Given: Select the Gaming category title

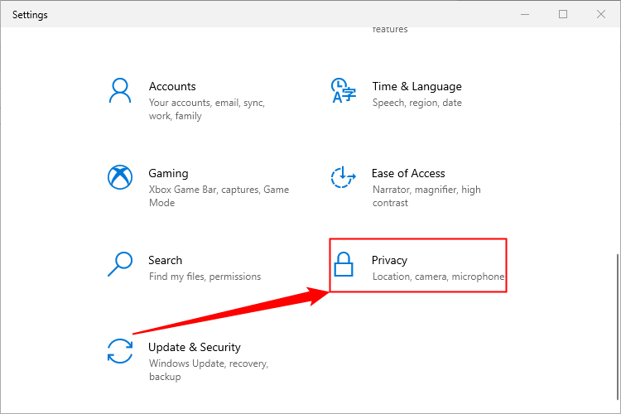Looking at the screenshot, I should tap(168, 173).
